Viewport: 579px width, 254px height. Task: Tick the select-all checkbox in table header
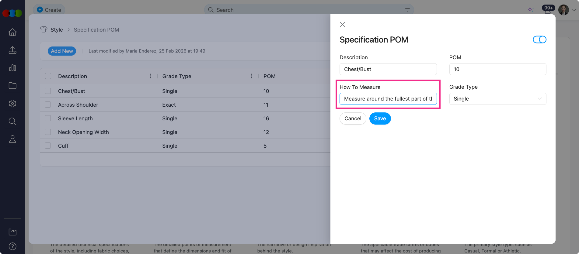tap(48, 76)
